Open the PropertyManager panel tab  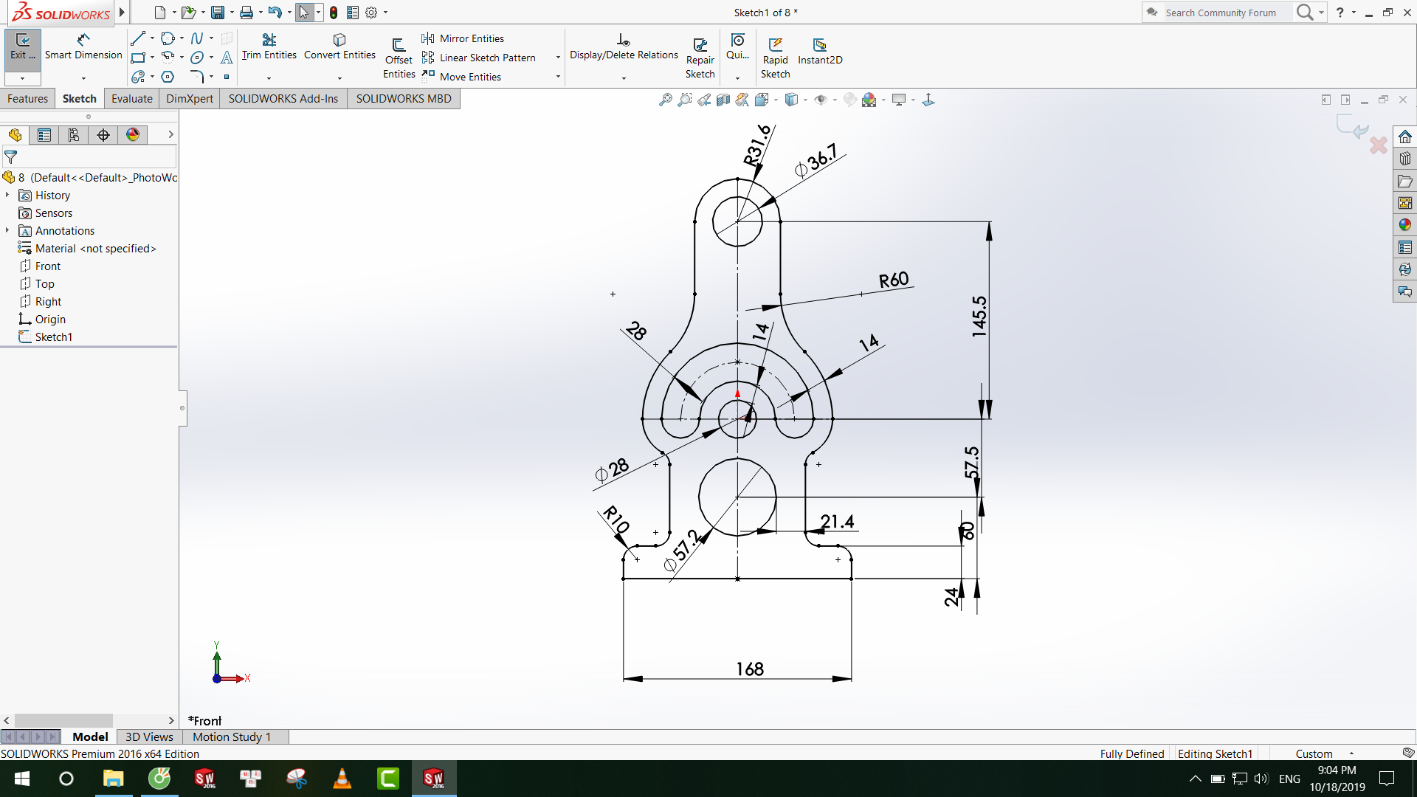(x=44, y=134)
